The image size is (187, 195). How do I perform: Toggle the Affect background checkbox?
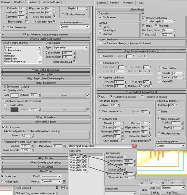click(74, 62)
